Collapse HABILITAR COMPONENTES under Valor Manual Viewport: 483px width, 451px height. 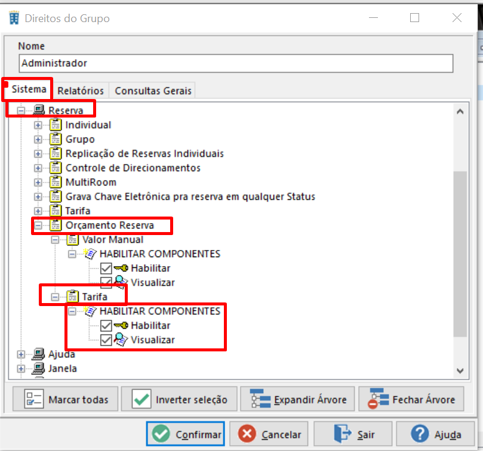click(x=72, y=254)
